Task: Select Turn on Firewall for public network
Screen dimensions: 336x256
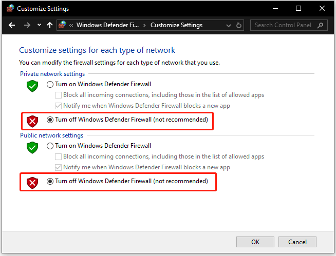Action: [50, 146]
